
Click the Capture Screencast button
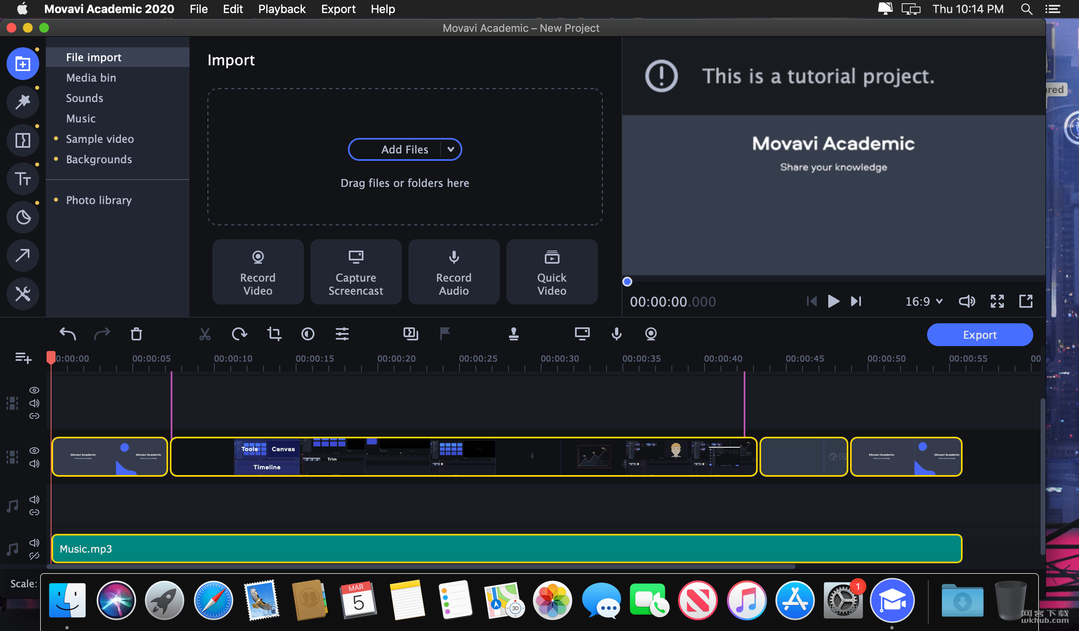(x=356, y=272)
